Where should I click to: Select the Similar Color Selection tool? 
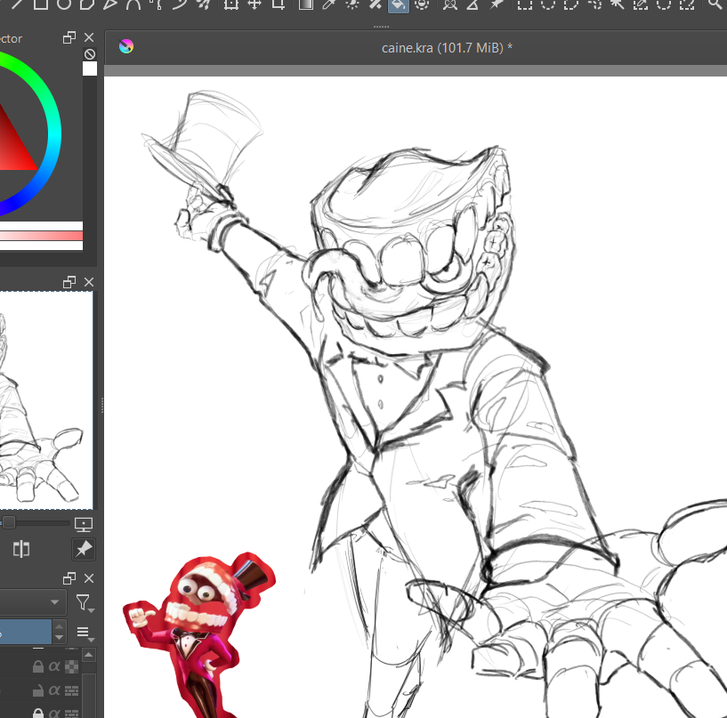coord(641,4)
